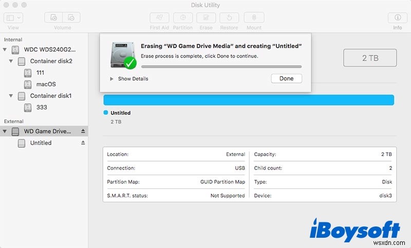
Task: Click the External sidebar section header
Action: 14,121
